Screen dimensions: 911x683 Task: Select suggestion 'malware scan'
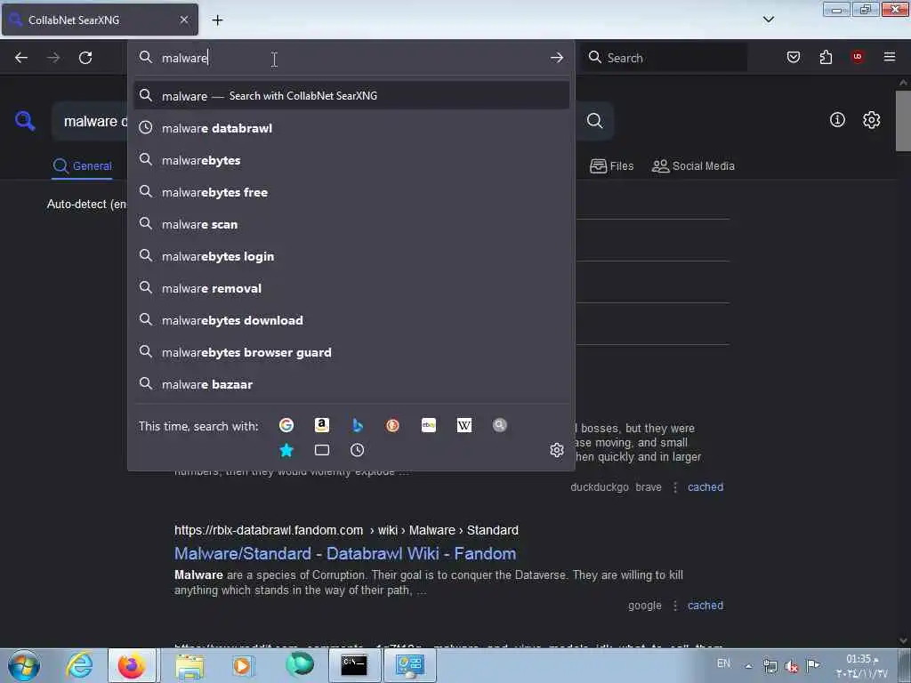pyautogui.click(x=351, y=224)
